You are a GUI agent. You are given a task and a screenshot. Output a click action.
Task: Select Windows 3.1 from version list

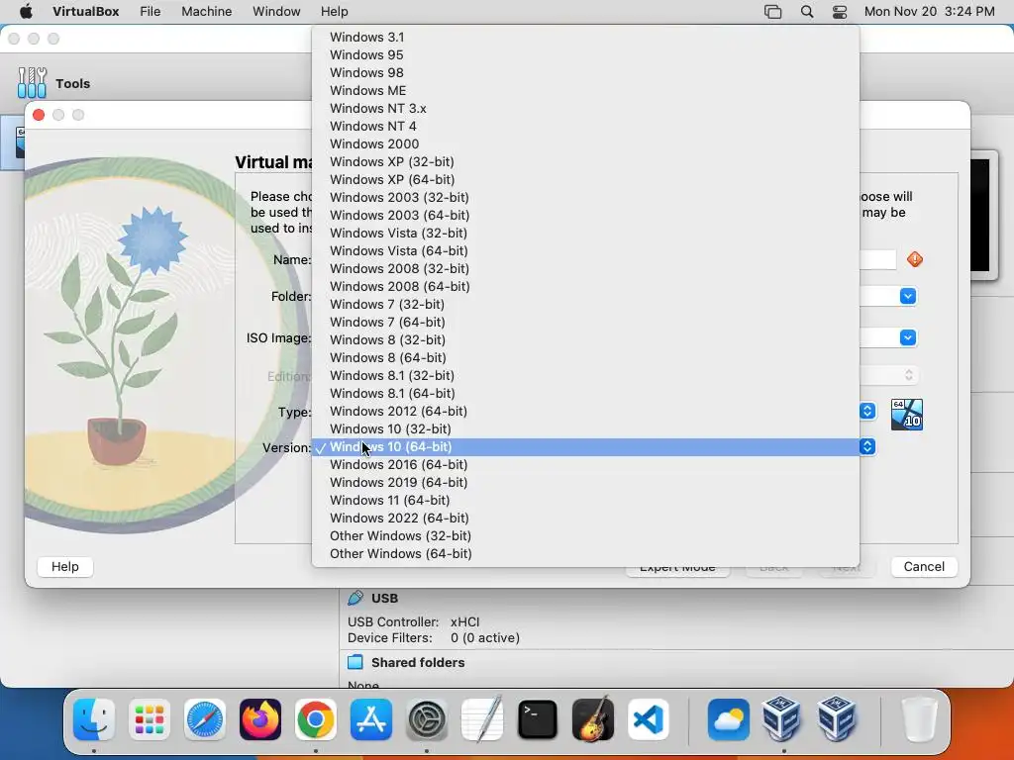(585, 37)
